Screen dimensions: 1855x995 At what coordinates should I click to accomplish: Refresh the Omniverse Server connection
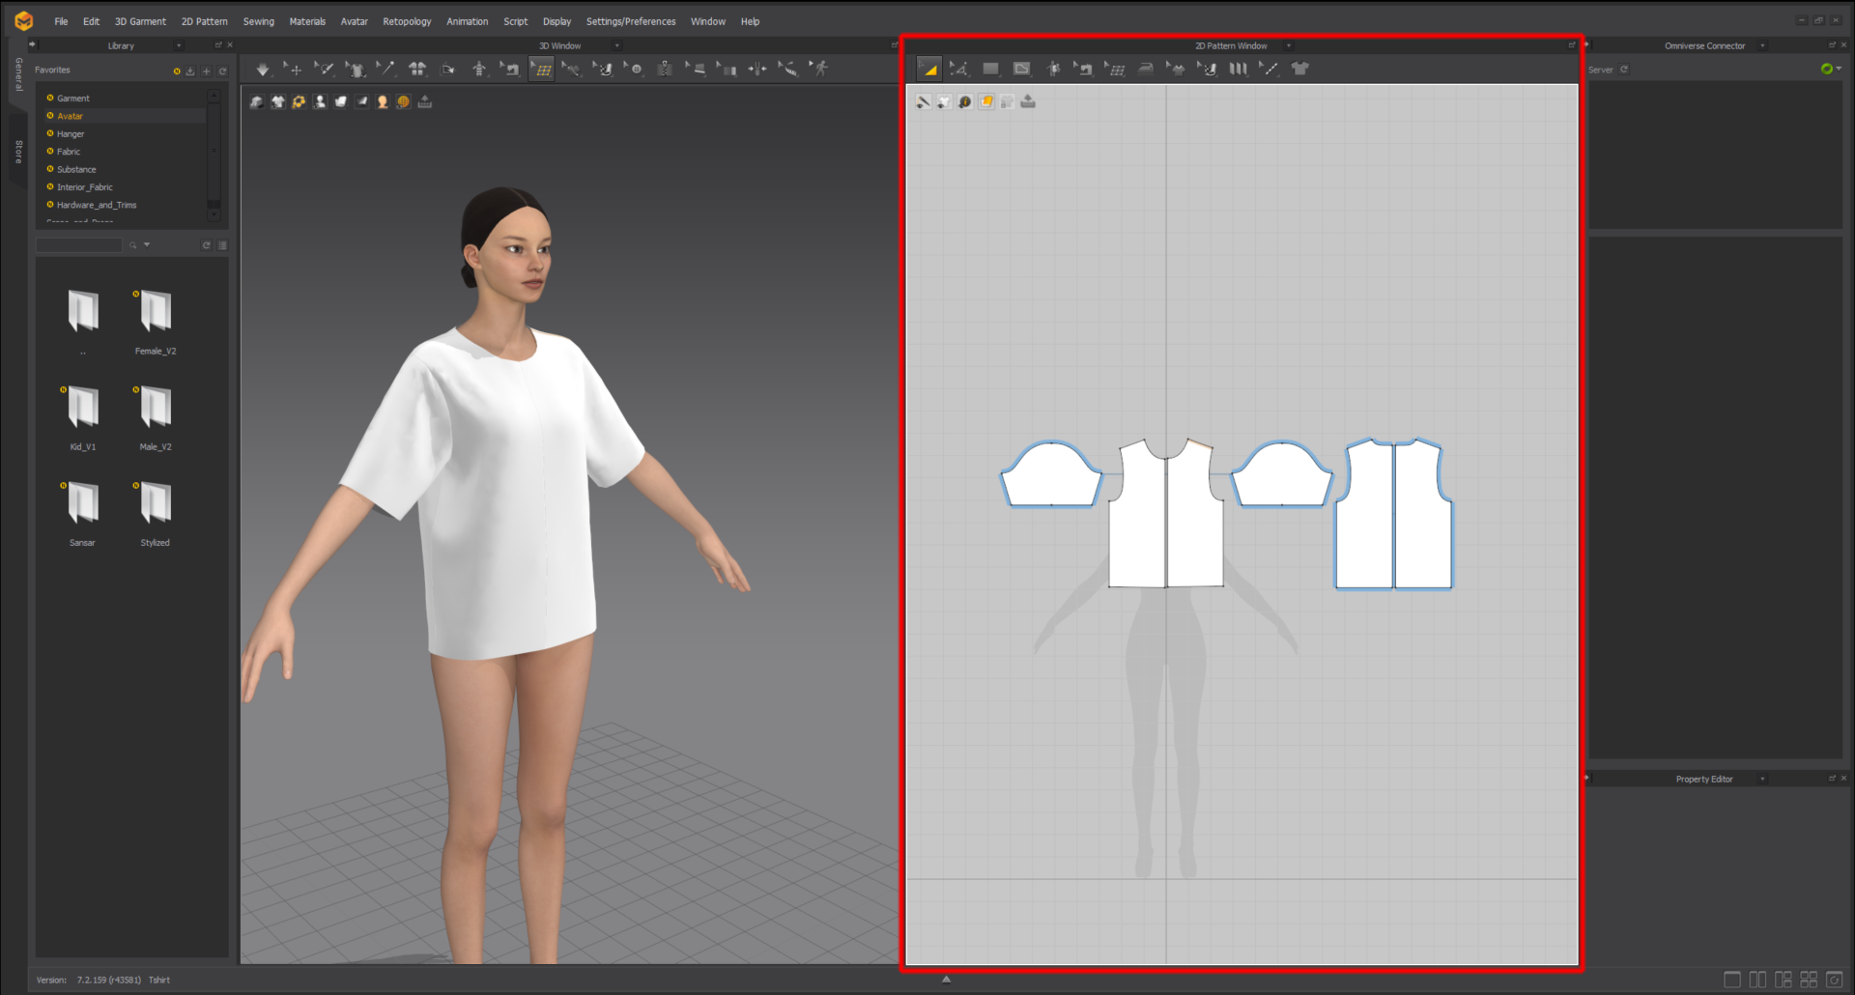1625,70
